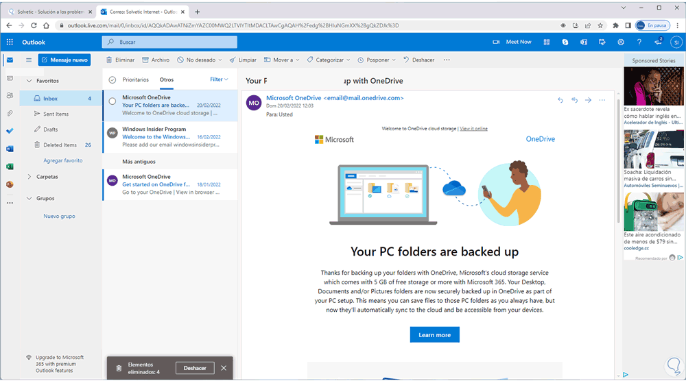Screen dimensions: 686x381
Task: Click Learn more in the email
Action: (x=434, y=334)
